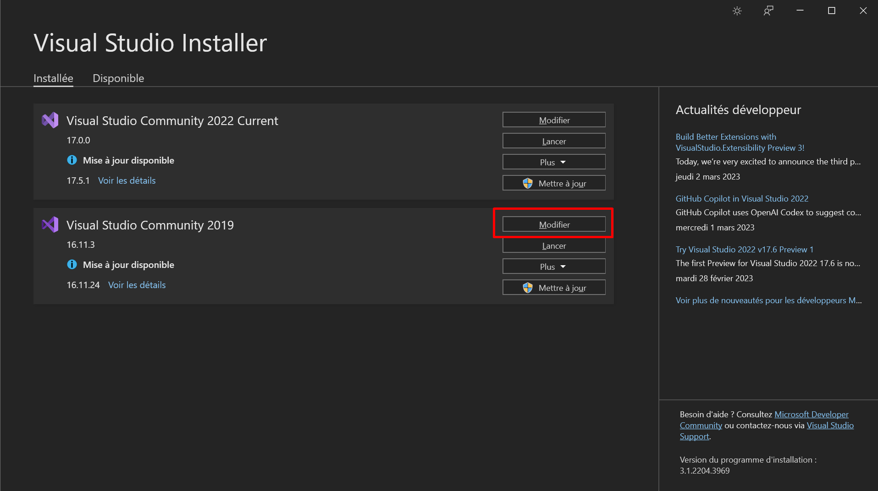The image size is (878, 491).
Task: Expand the Plus dropdown for Visual Studio 2019
Action: (x=554, y=267)
